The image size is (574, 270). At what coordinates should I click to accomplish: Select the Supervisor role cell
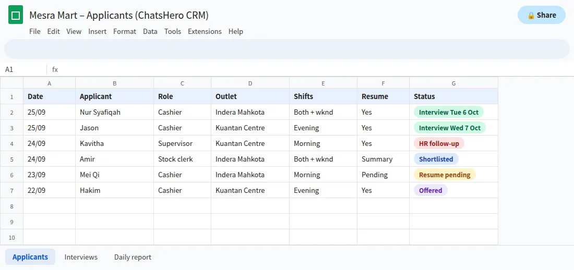182,143
